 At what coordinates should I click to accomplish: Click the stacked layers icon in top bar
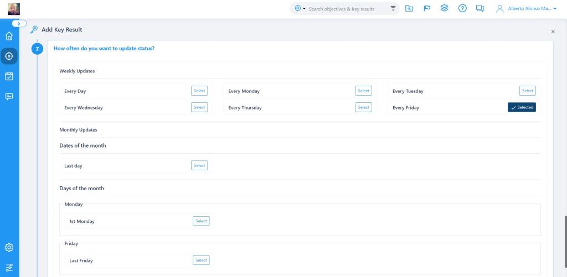click(x=444, y=8)
